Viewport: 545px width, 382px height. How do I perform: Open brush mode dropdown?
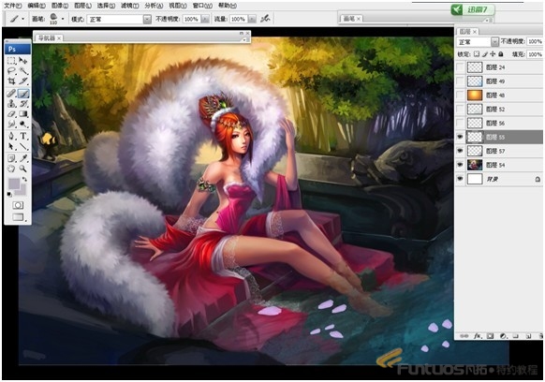tap(147, 19)
